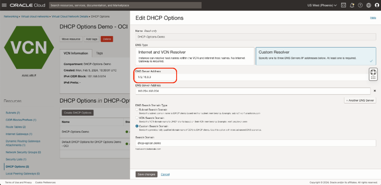This screenshot has height=185, width=381.
Task: Click the Cancel link
Action: 165,174
